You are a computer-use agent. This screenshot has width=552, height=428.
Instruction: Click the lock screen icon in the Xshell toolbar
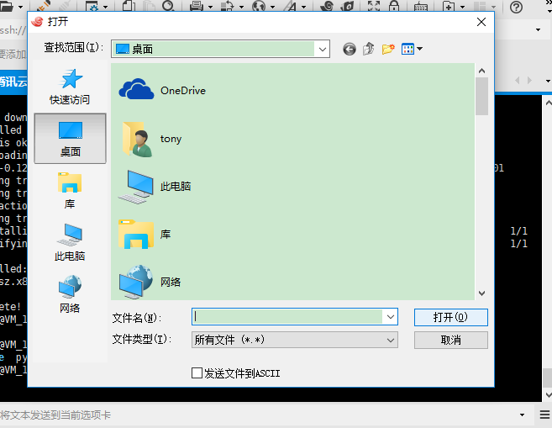click(394, 6)
